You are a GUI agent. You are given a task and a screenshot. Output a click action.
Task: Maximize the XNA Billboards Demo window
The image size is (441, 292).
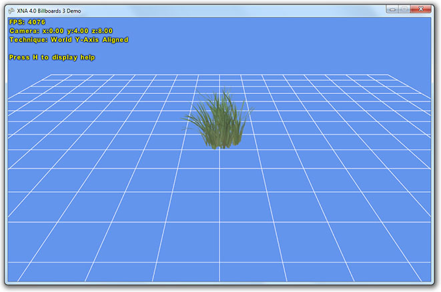click(404, 9)
